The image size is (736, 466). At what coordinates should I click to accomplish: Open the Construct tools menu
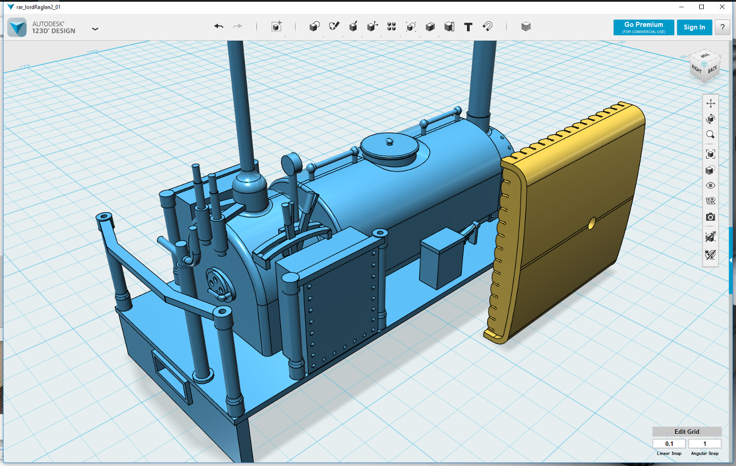(x=354, y=26)
